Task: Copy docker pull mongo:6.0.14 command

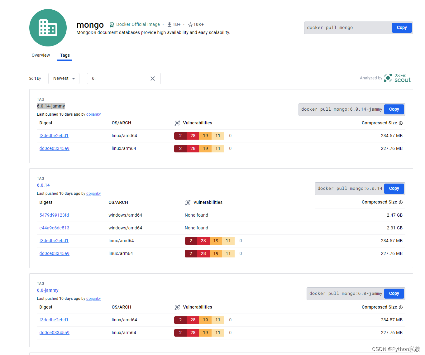Action: click(394, 189)
